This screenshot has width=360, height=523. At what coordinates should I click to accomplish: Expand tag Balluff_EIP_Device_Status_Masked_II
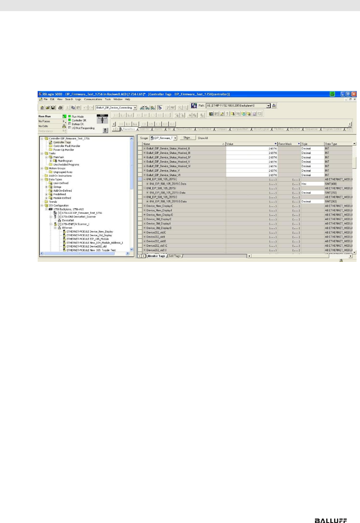[x=144, y=148]
